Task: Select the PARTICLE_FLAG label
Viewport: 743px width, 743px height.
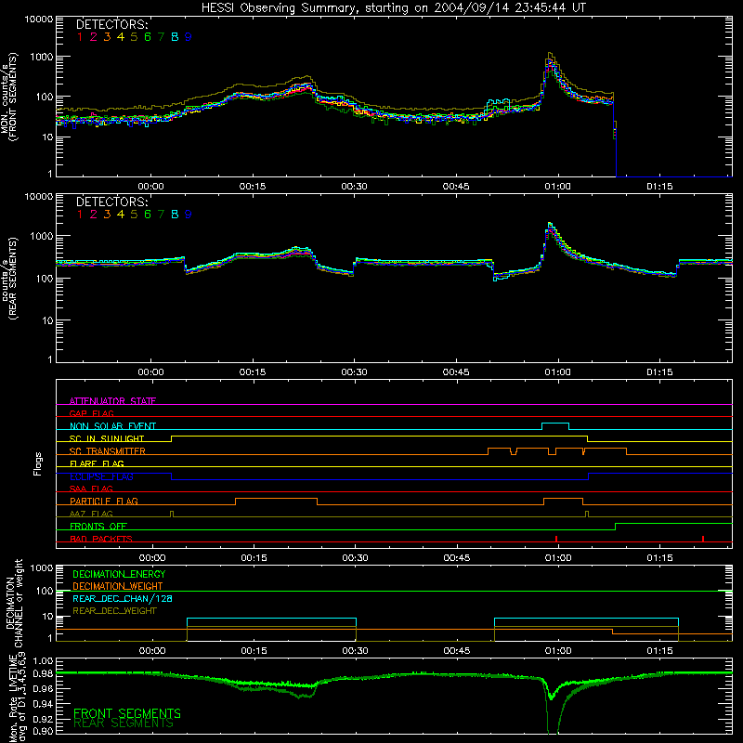Action: click(x=104, y=501)
